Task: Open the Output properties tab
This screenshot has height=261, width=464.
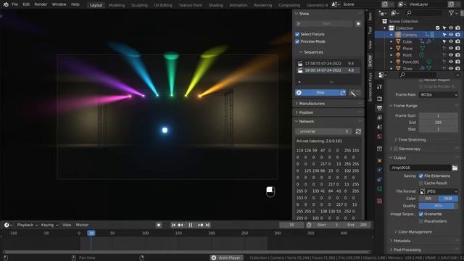Action: click(x=380, y=108)
